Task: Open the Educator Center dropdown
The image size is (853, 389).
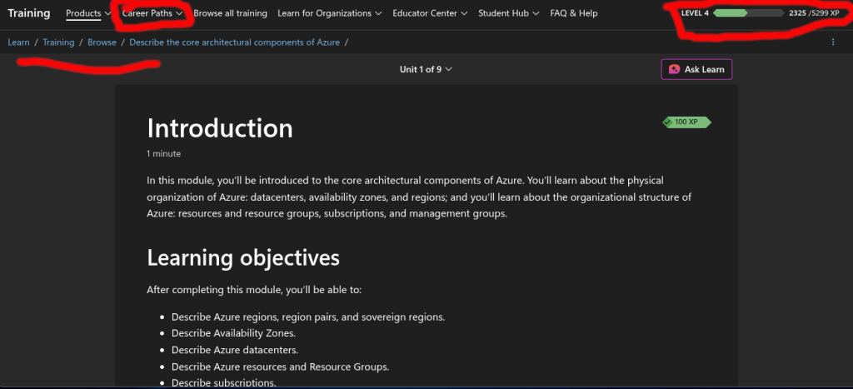Action: pos(430,13)
